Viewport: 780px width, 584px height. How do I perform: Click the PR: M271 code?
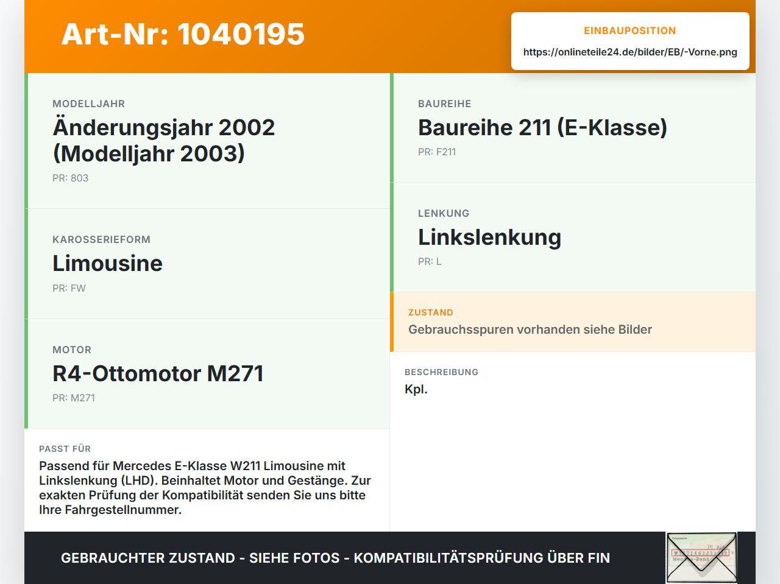click(x=74, y=398)
